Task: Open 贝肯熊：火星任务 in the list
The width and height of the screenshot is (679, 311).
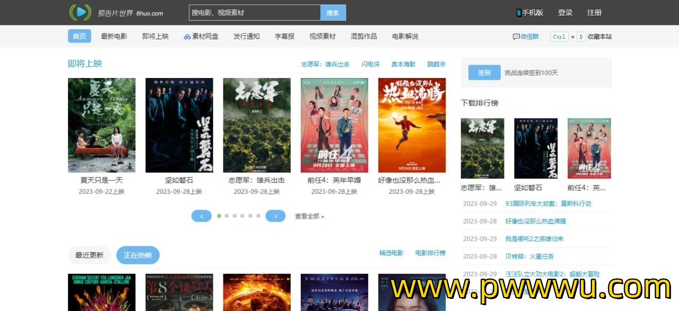Action: point(529,256)
